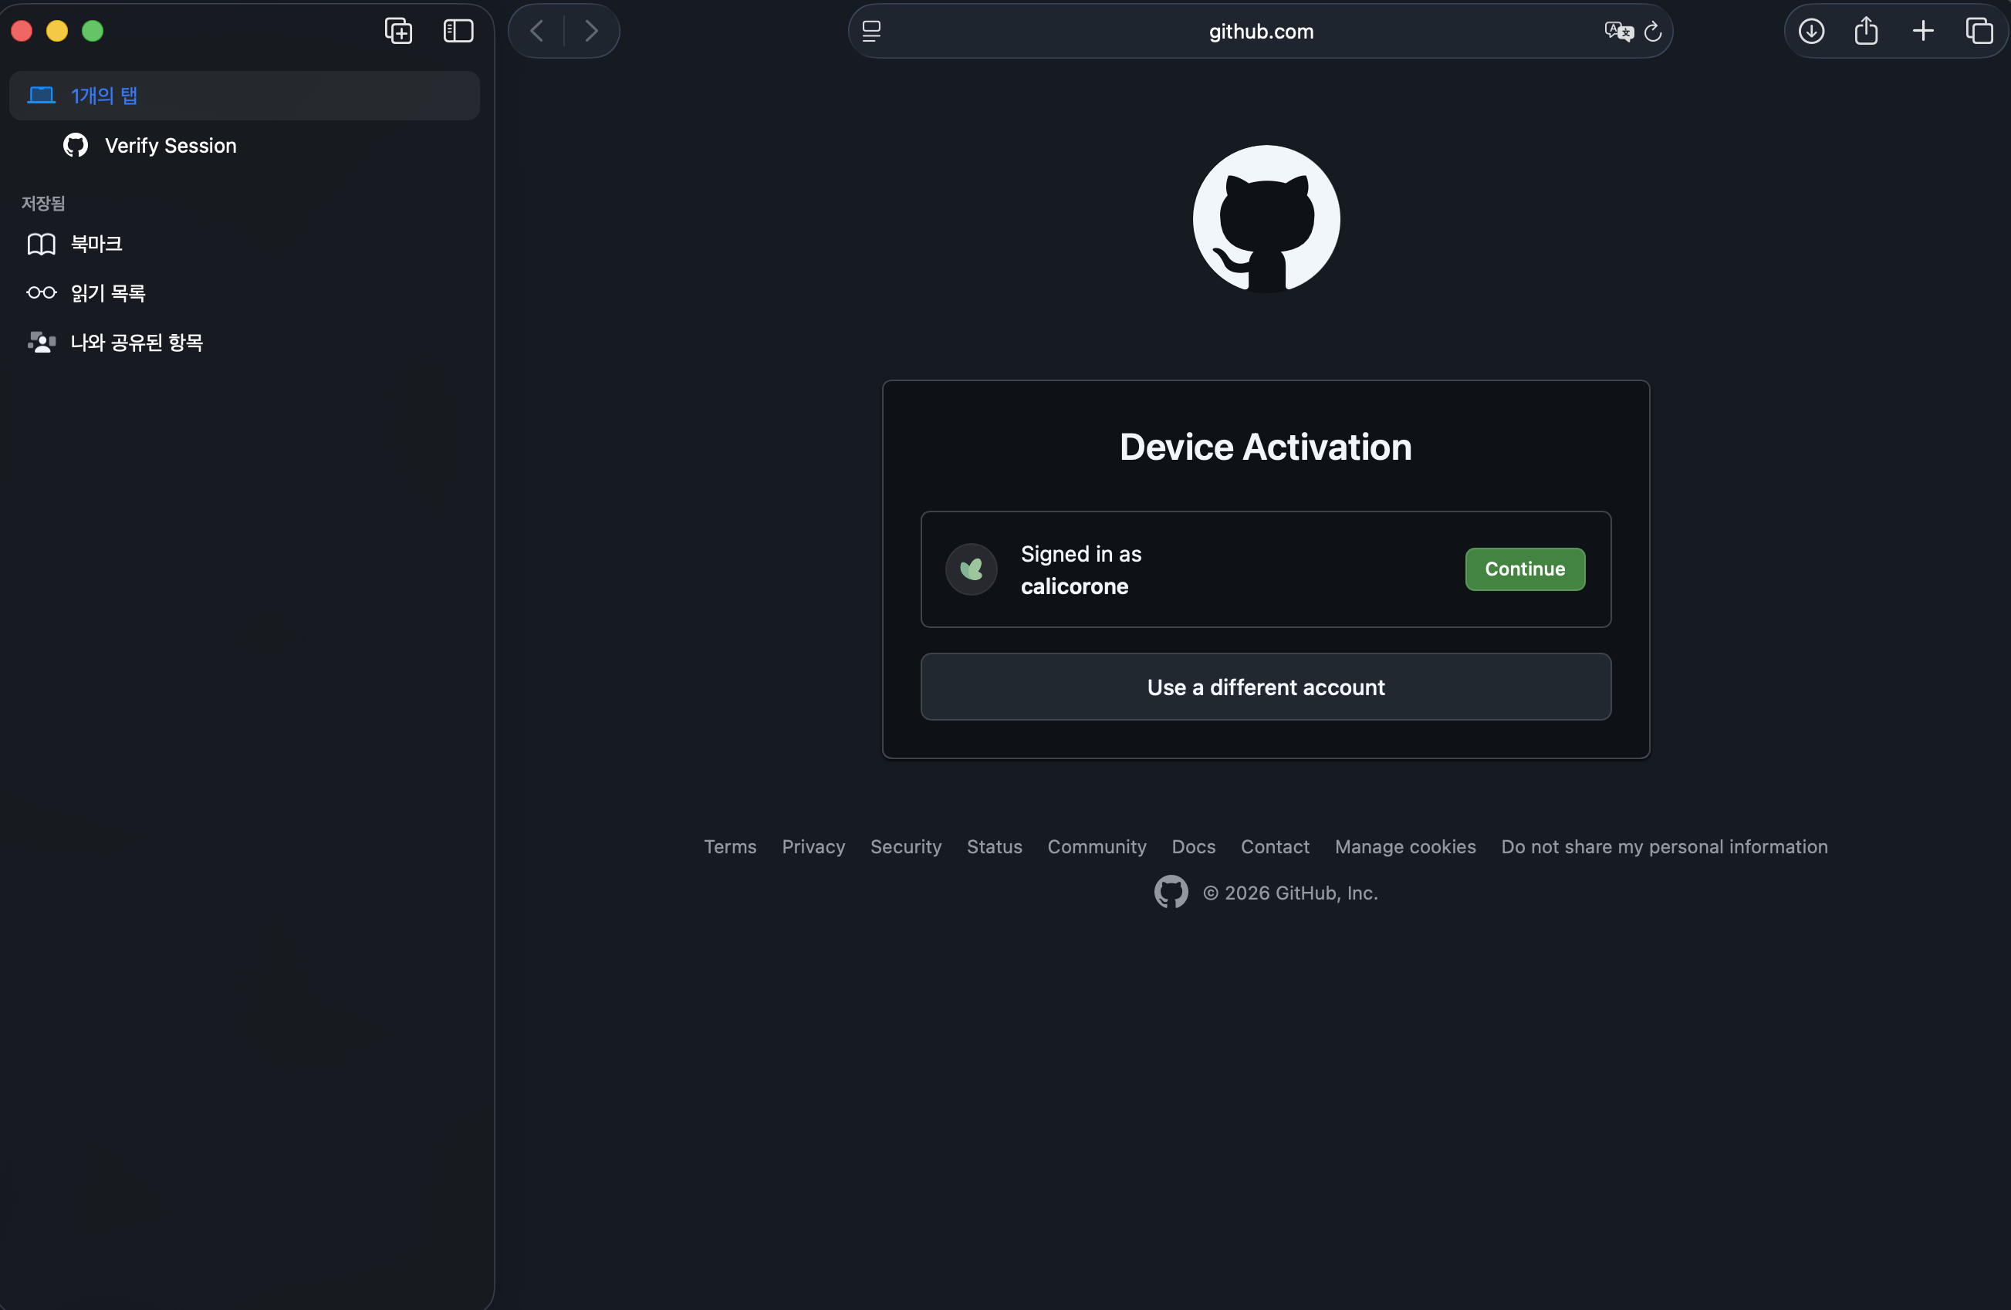Select the Verify Session tab
The height and width of the screenshot is (1310, 2011).
tap(170, 145)
